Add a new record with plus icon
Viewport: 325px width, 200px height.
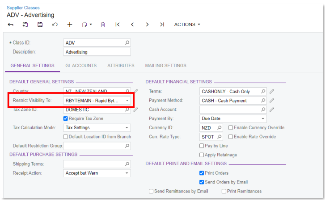tap(70, 24)
